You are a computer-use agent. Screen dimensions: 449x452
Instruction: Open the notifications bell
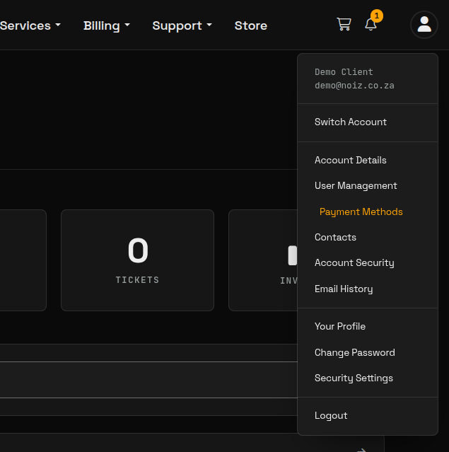coord(371,24)
